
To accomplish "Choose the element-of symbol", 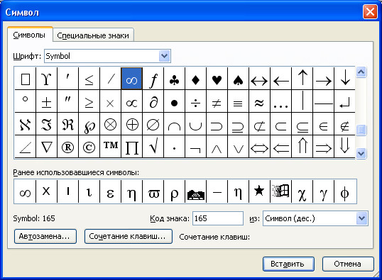I will pyautogui.click(x=324, y=124).
